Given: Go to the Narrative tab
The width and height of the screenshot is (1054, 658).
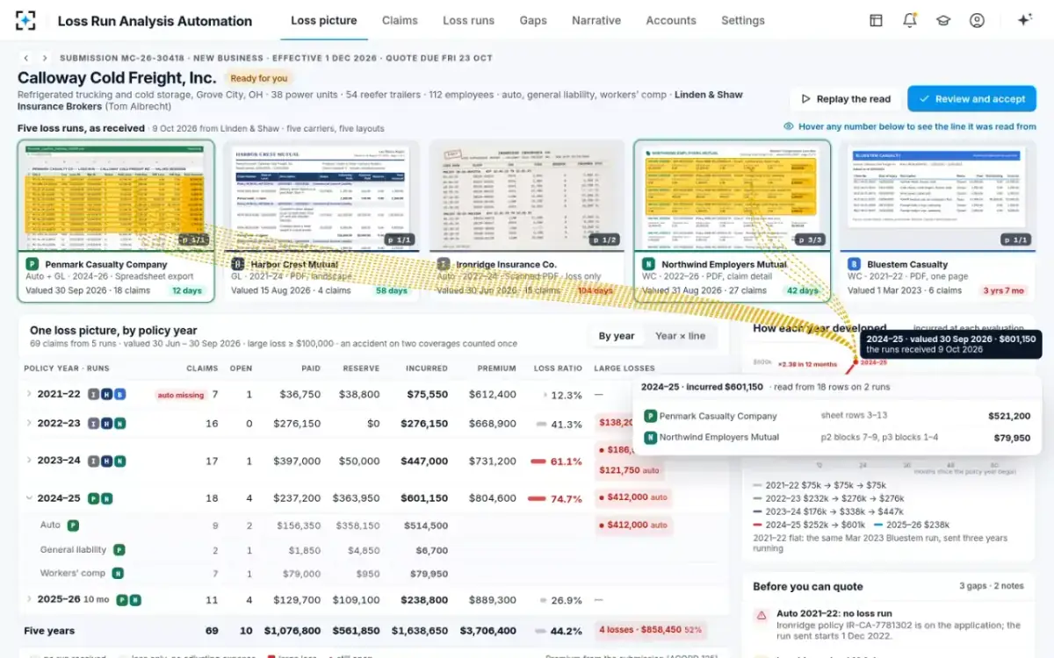Looking at the screenshot, I should (x=596, y=20).
